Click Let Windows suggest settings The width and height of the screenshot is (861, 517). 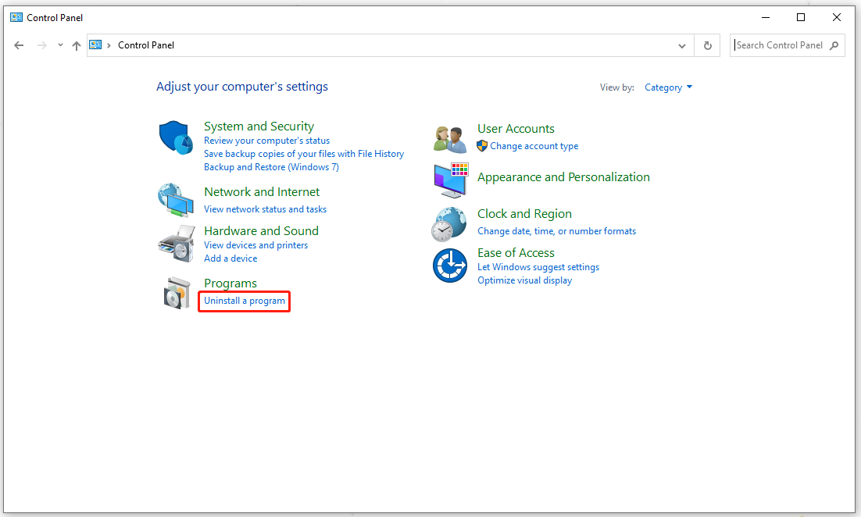pyautogui.click(x=538, y=267)
